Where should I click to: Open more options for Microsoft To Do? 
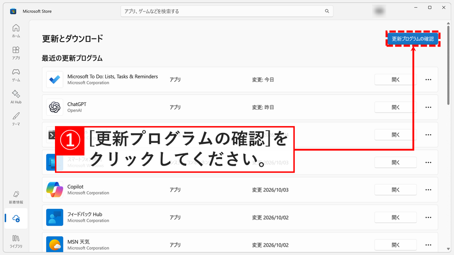[428, 80]
